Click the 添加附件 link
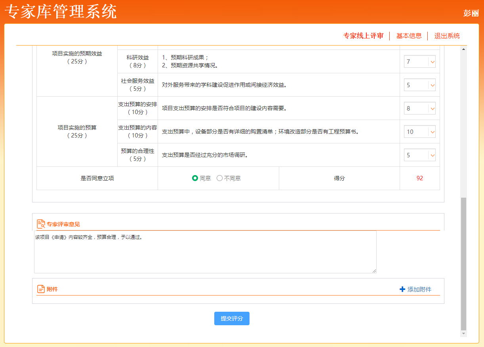The width and height of the screenshot is (484, 347). click(x=419, y=290)
